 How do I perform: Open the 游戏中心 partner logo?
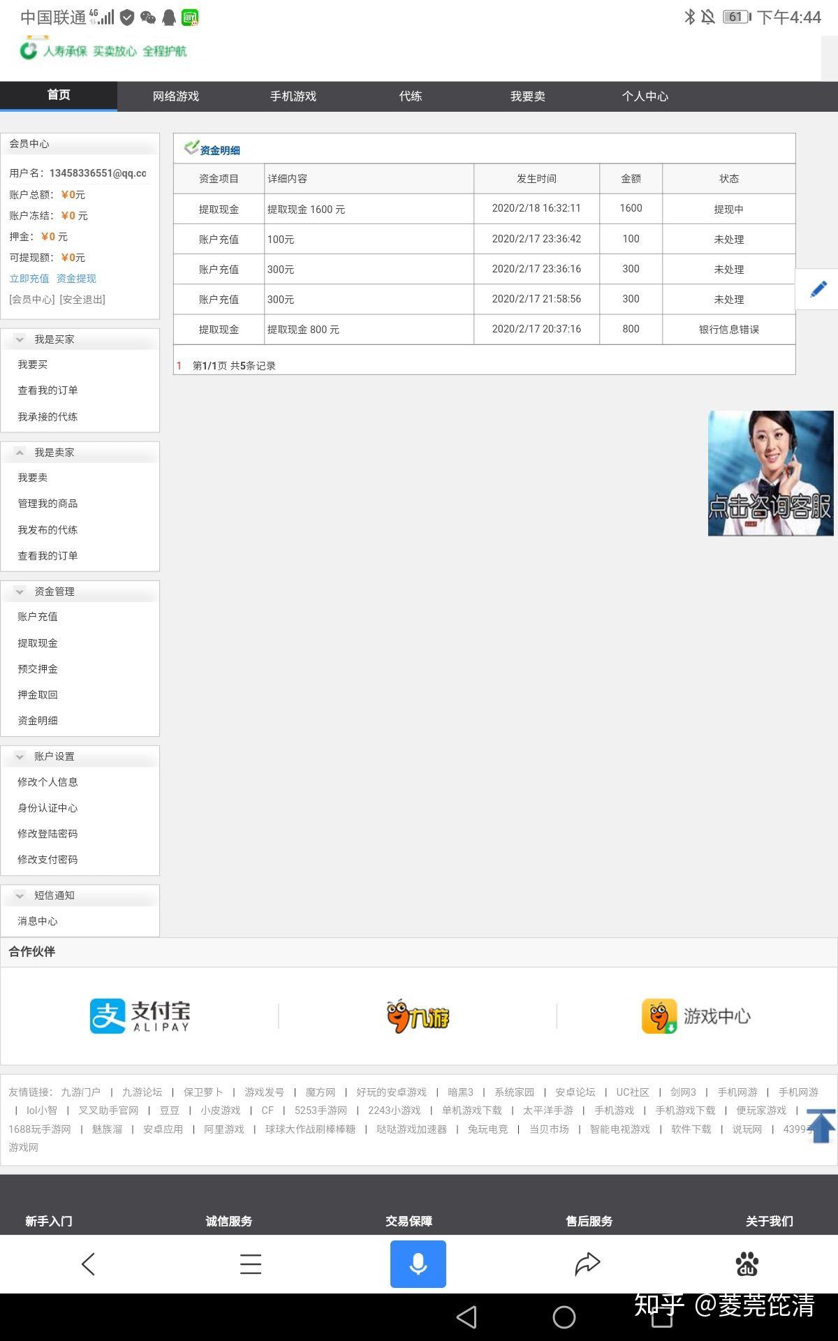(696, 1016)
